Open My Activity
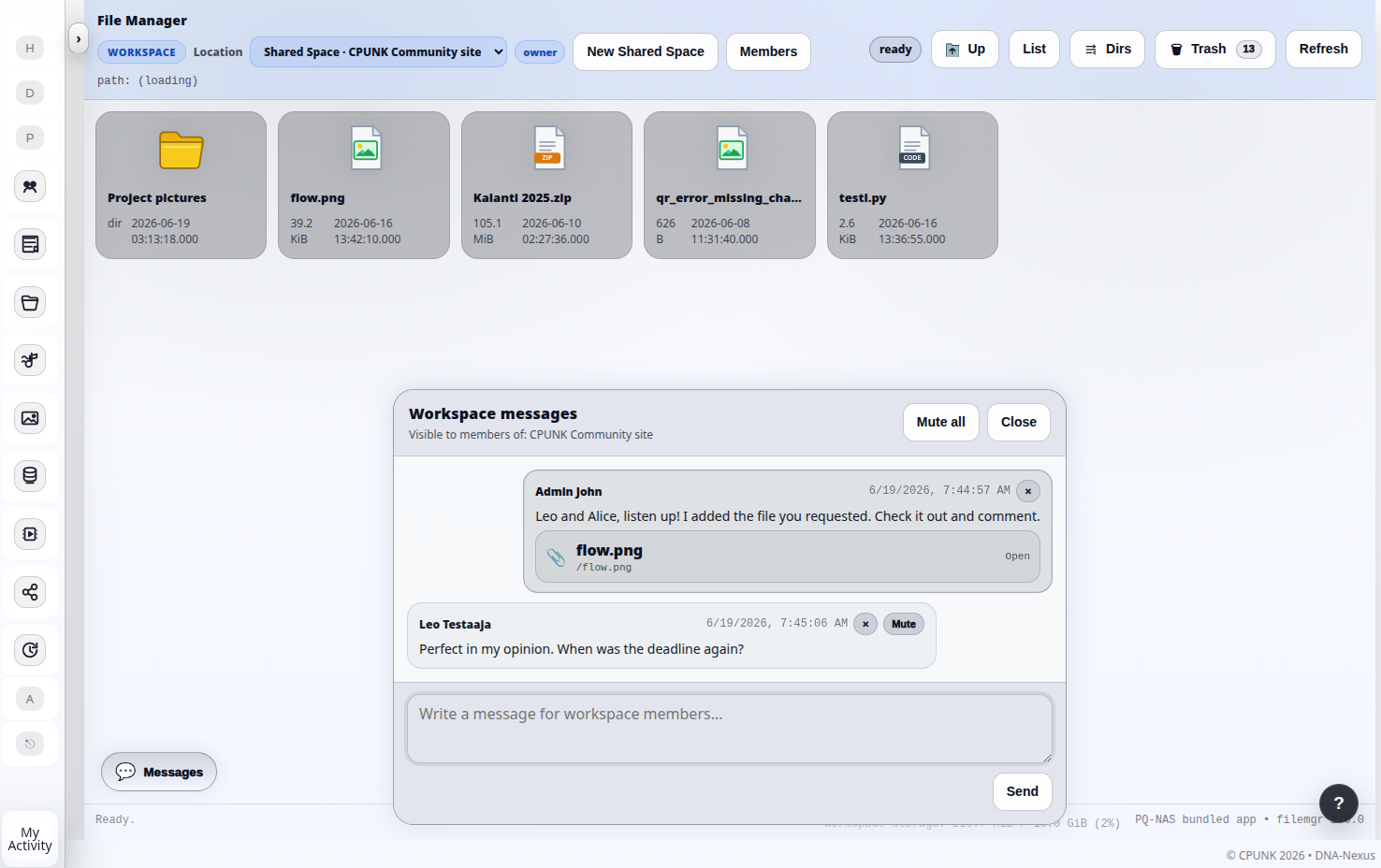This screenshot has width=1381, height=868. point(30,839)
